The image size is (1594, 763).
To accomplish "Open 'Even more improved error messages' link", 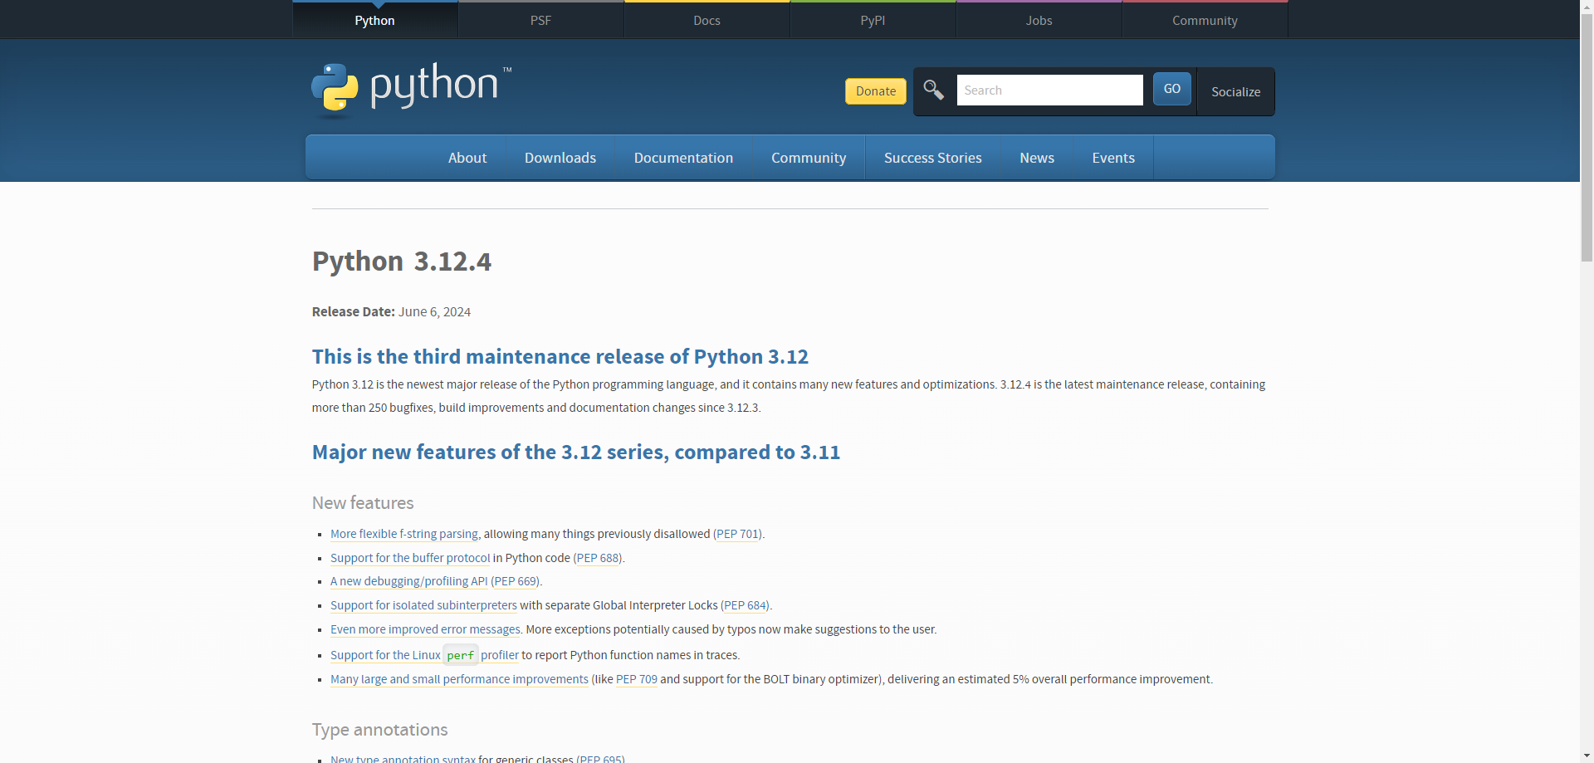I will (425, 629).
